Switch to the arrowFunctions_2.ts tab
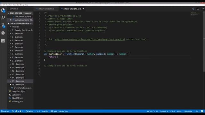This screenshot has width=205, height=115. click(x=72, y=9)
